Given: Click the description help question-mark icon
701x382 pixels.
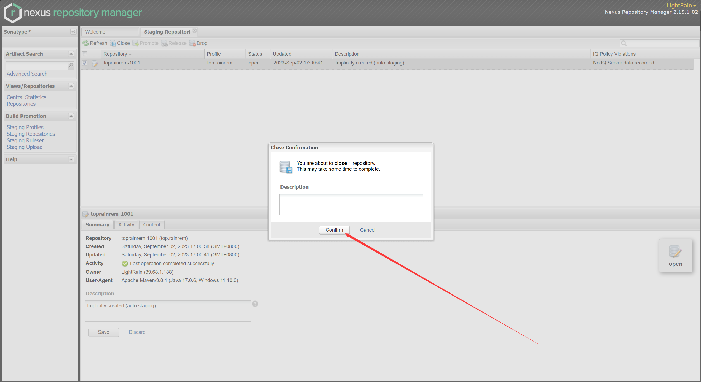Looking at the screenshot, I should (255, 304).
